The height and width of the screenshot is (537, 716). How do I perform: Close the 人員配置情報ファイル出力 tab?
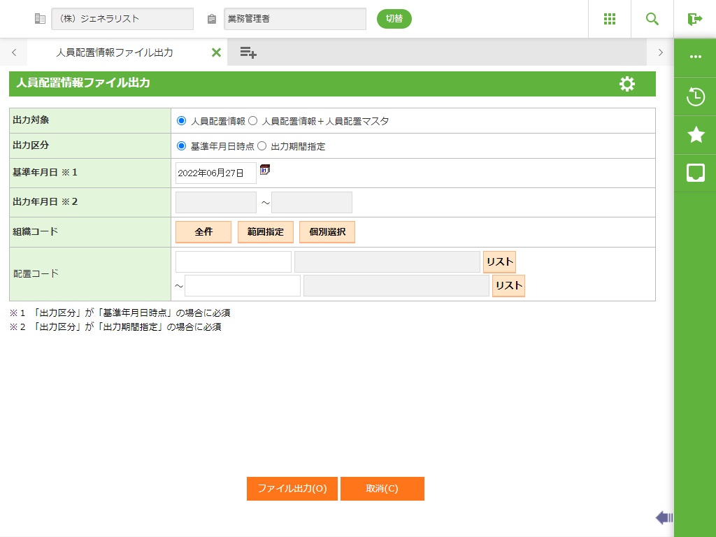pyautogui.click(x=216, y=52)
